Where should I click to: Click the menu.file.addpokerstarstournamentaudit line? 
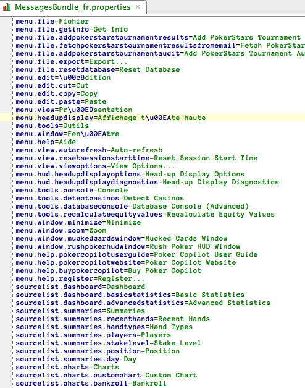(x=161, y=53)
